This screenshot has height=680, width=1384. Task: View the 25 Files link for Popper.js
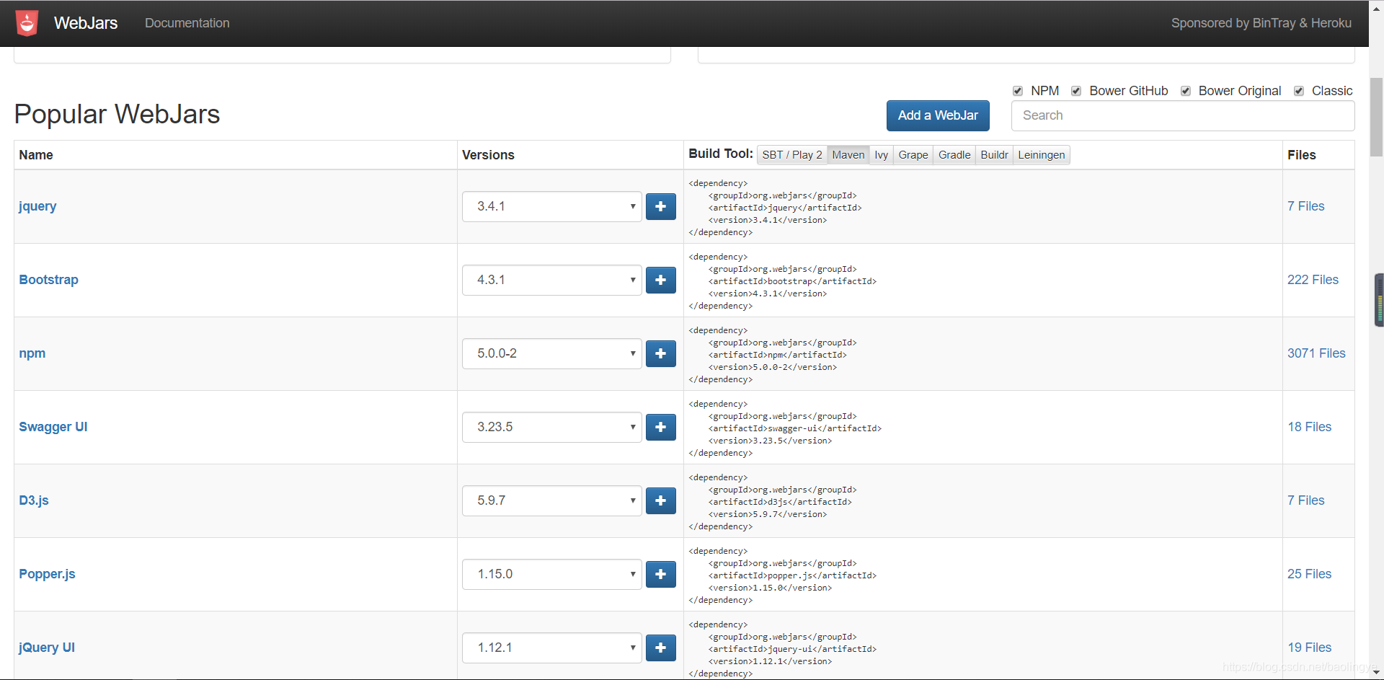[1310, 574]
